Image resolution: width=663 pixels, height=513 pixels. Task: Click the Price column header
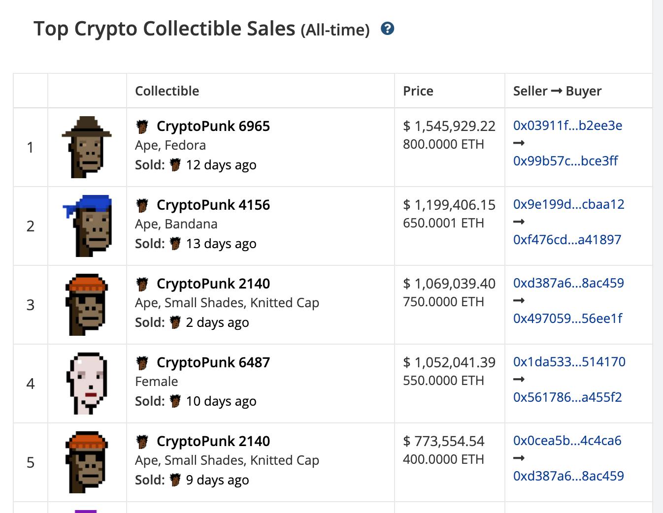click(x=418, y=91)
